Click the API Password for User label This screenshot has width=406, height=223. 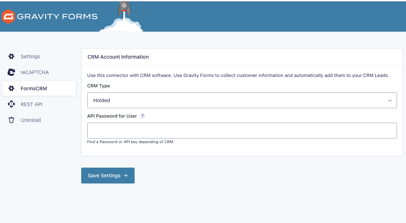point(112,116)
